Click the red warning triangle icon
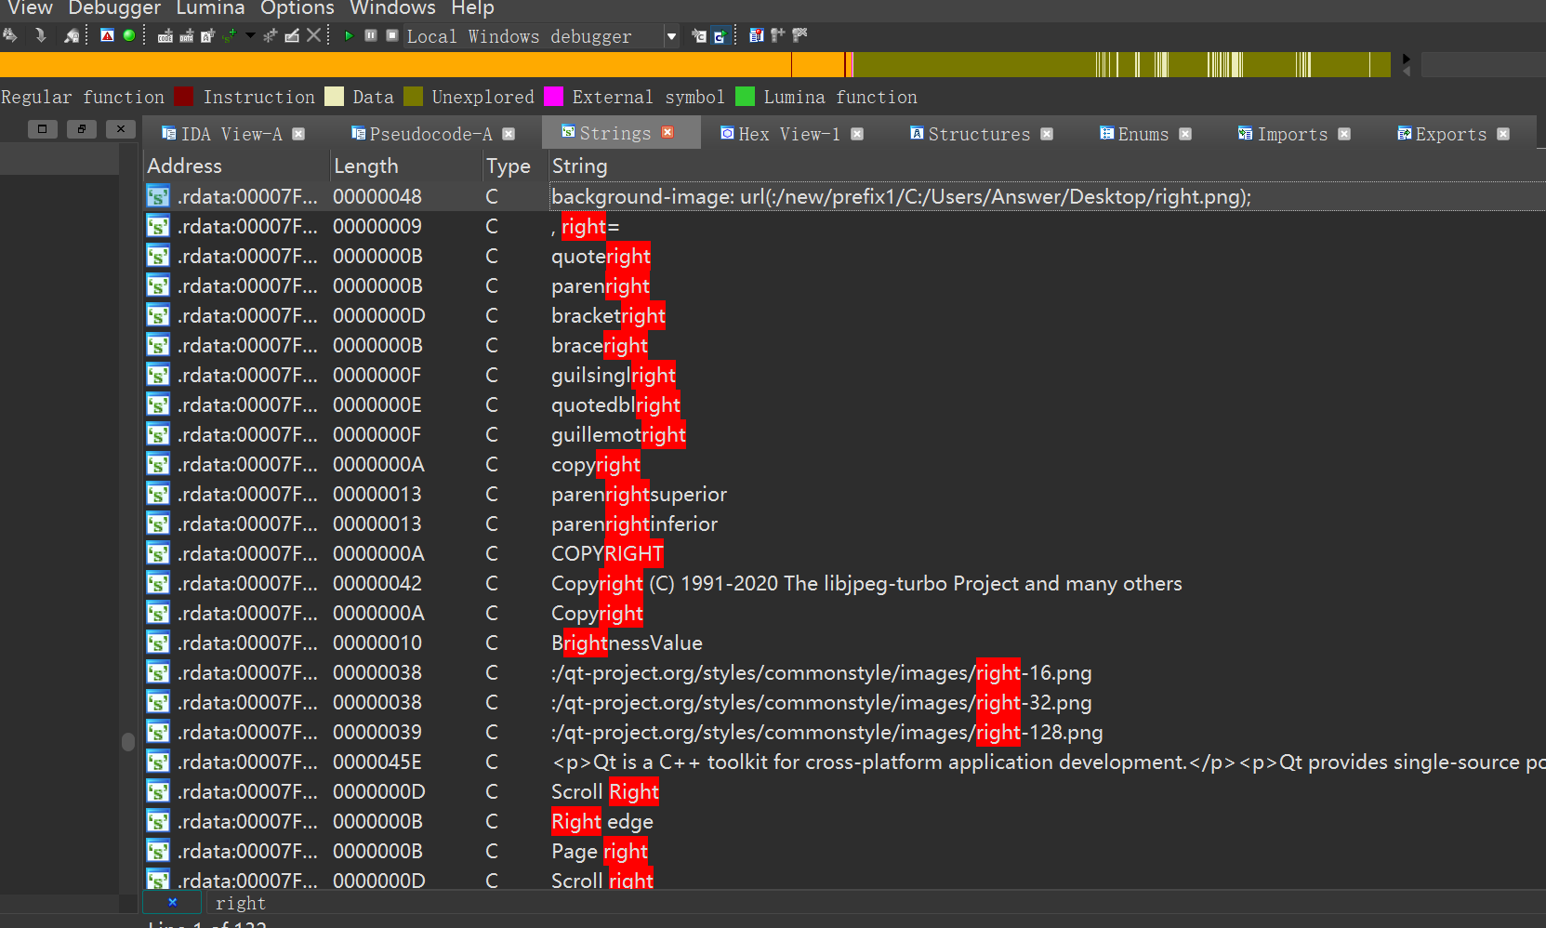 107,35
